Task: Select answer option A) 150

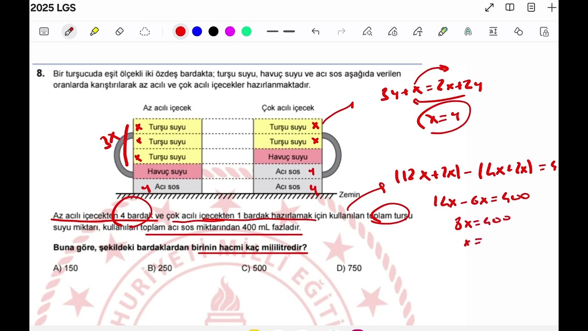Action: tap(66, 268)
